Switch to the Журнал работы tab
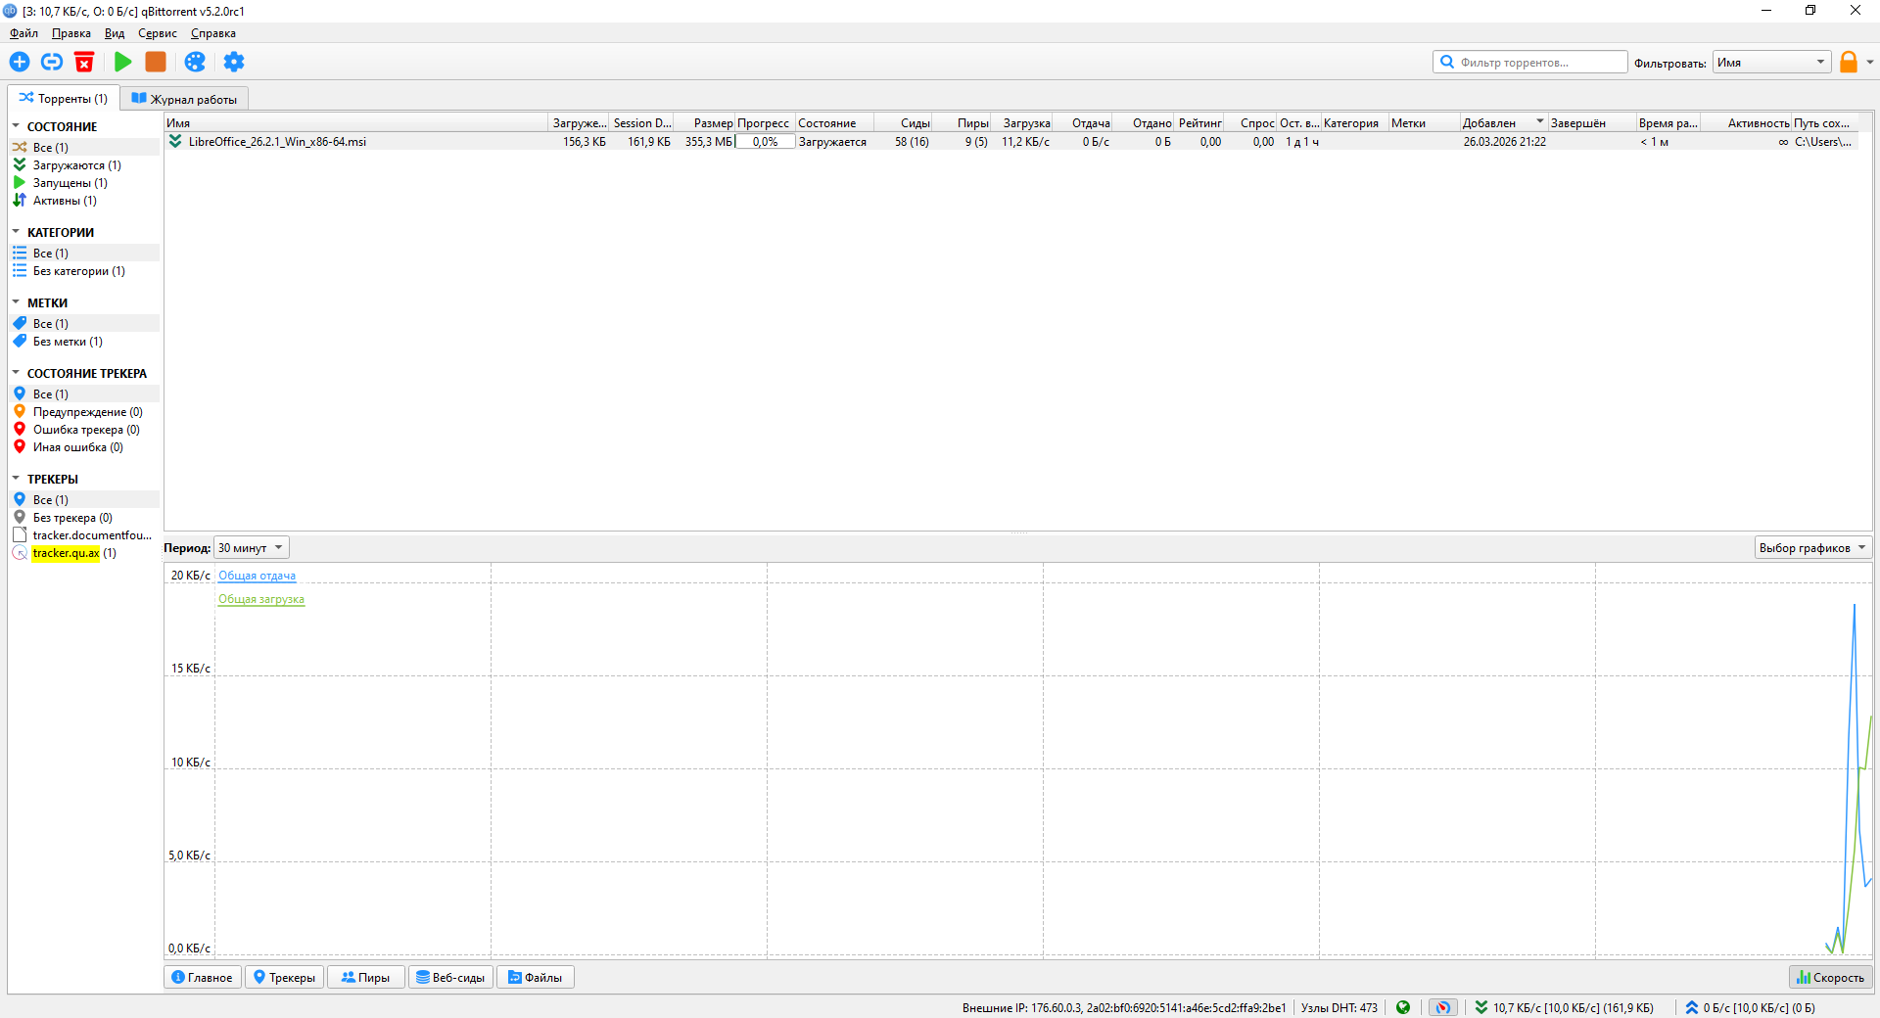The width and height of the screenshot is (1880, 1018). coord(185,99)
